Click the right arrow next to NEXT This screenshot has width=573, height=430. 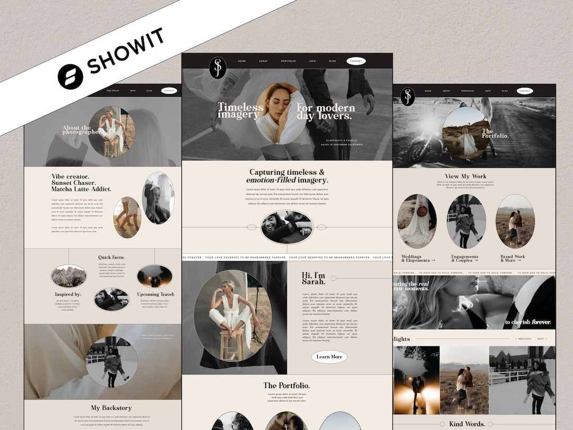point(546,338)
